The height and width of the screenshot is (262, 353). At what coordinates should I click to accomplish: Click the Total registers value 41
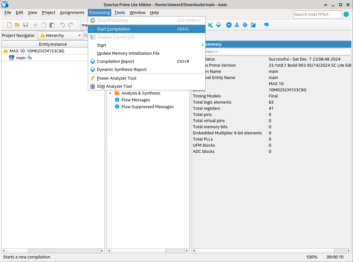point(271,108)
